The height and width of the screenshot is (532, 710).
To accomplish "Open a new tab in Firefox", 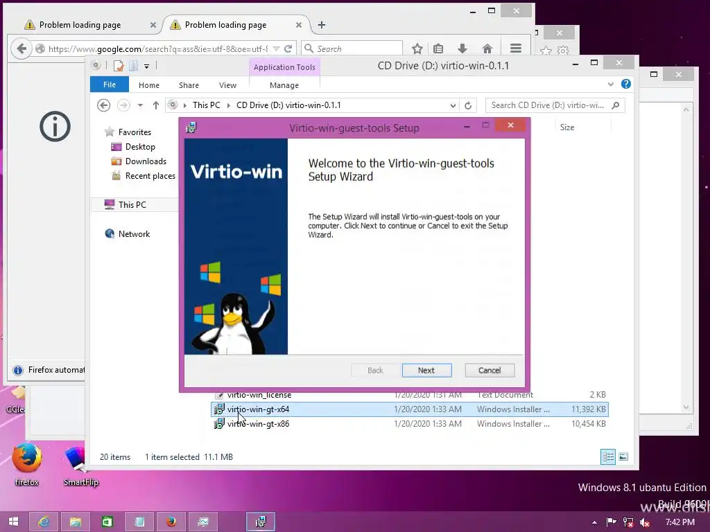I will 322,25.
